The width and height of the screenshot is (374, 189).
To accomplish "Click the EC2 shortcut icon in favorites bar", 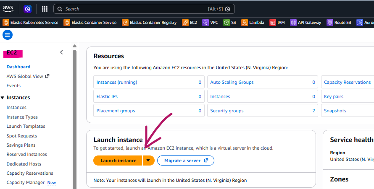I will [185, 23].
